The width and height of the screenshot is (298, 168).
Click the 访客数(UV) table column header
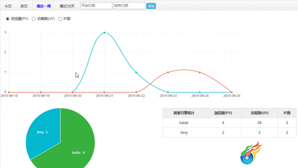click(x=259, y=113)
